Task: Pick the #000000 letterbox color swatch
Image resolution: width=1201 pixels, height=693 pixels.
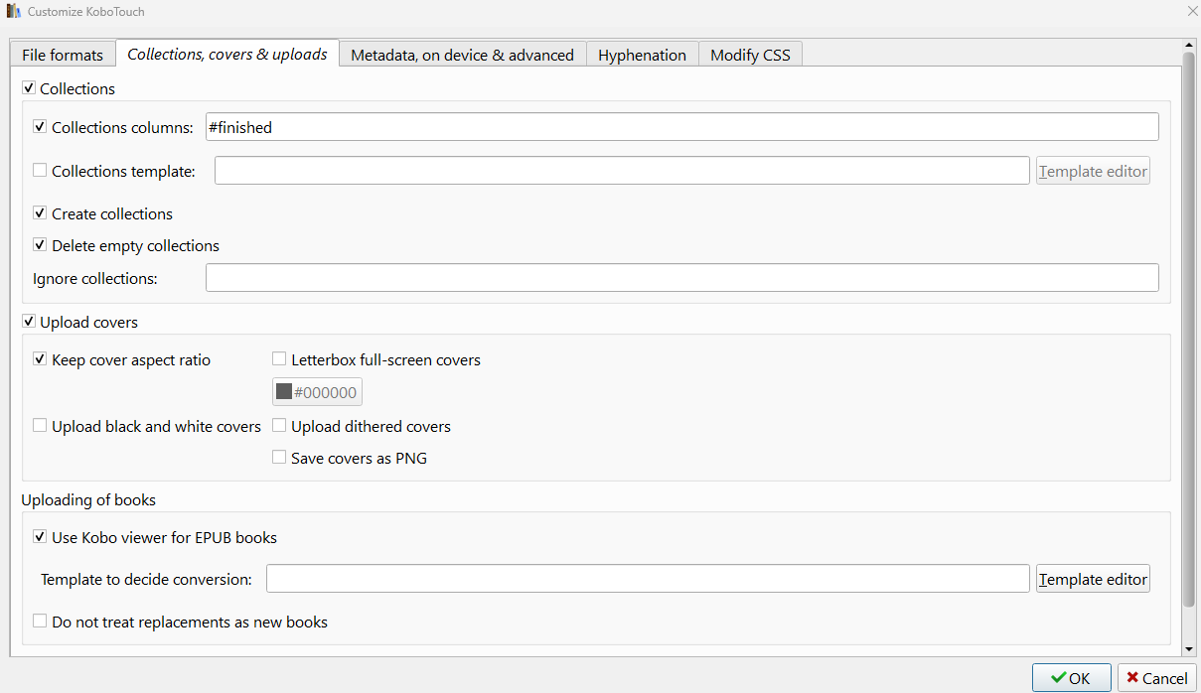Action: (317, 392)
